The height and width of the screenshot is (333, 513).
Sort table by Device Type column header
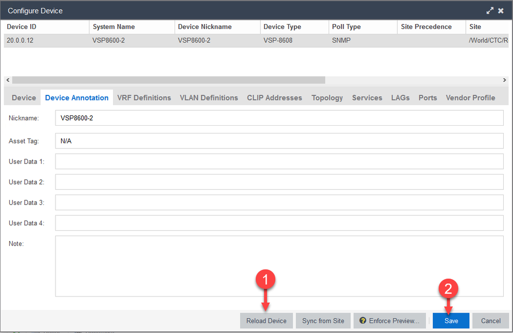[x=282, y=27]
